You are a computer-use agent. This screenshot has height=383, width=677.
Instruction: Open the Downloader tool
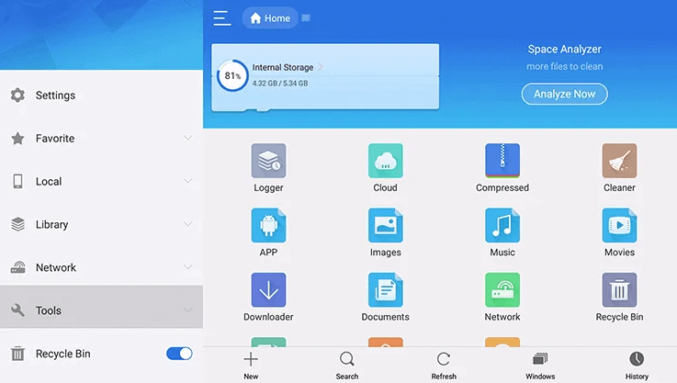click(268, 289)
